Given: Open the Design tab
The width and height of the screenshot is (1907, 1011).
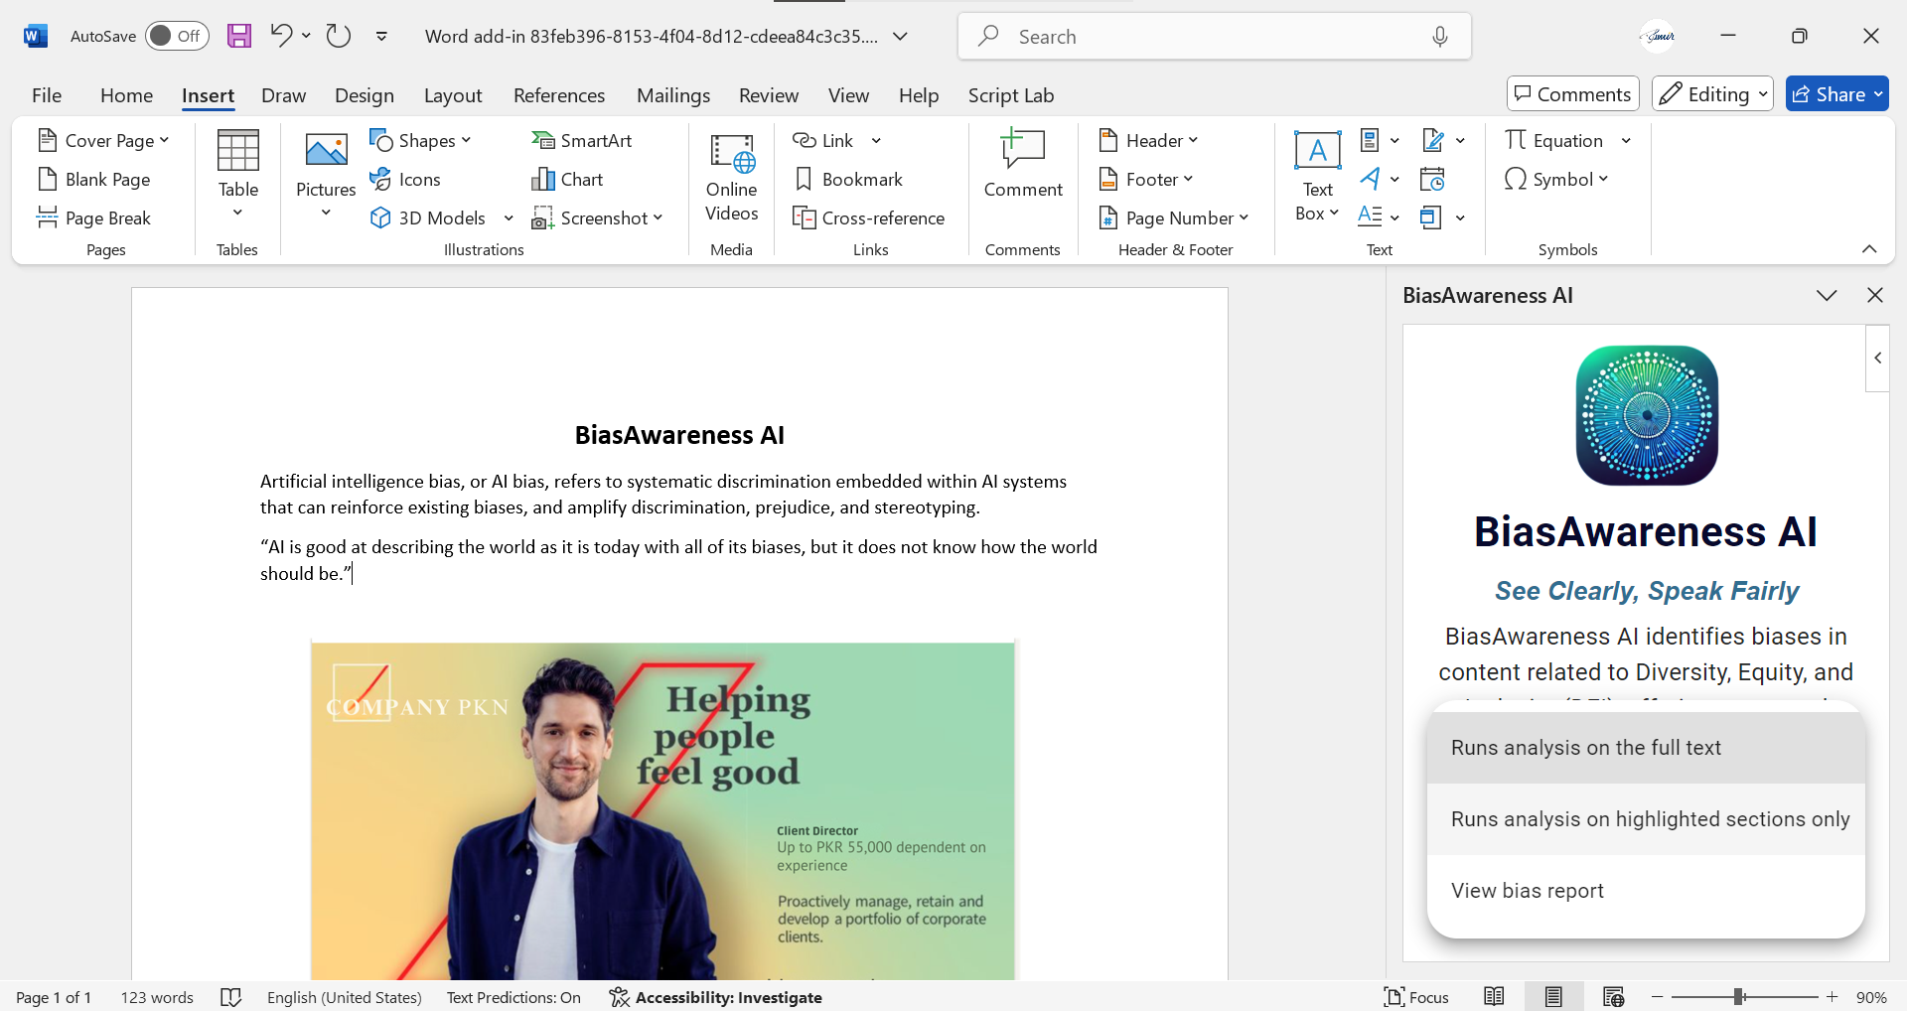Looking at the screenshot, I should [364, 95].
